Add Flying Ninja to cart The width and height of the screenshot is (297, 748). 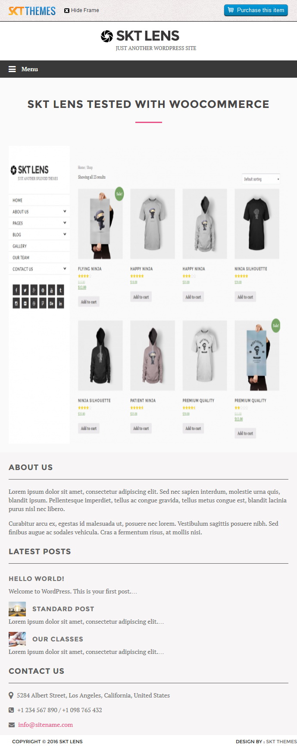(x=89, y=302)
